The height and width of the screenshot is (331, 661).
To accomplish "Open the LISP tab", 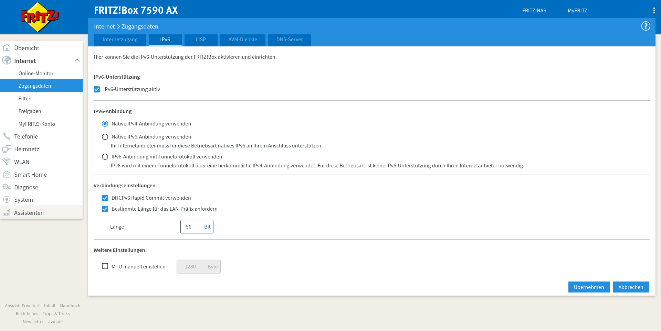I will [x=201, y=40].
